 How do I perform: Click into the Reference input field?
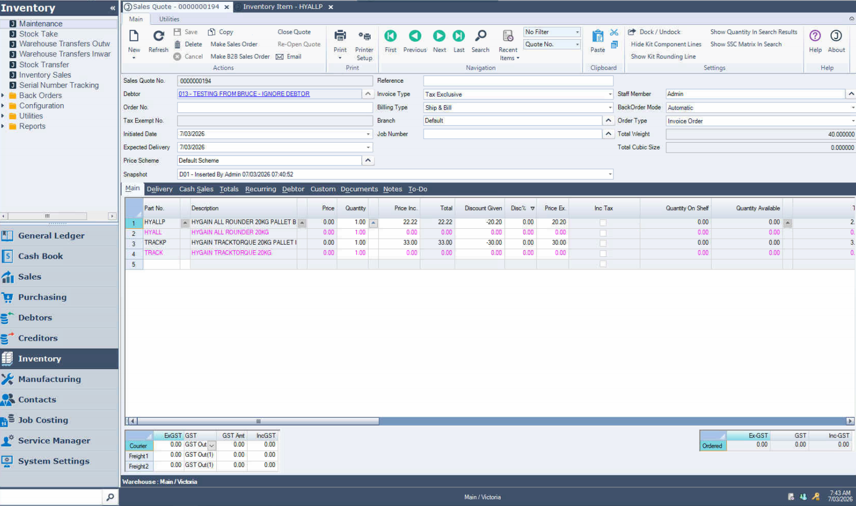(518, 81)
